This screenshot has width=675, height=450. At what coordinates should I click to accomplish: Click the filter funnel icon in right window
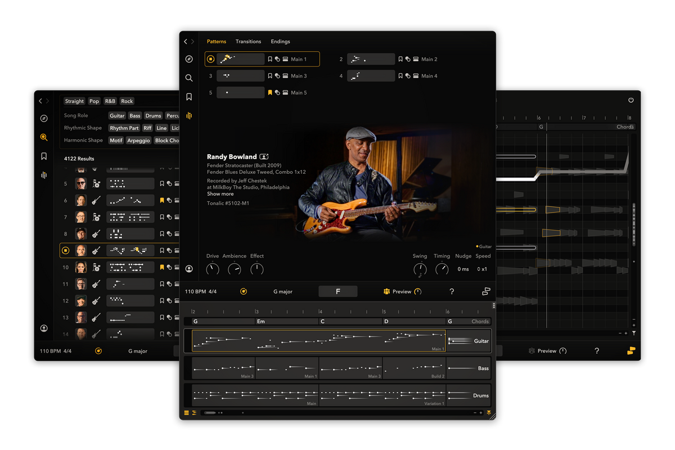coord(634,333)
